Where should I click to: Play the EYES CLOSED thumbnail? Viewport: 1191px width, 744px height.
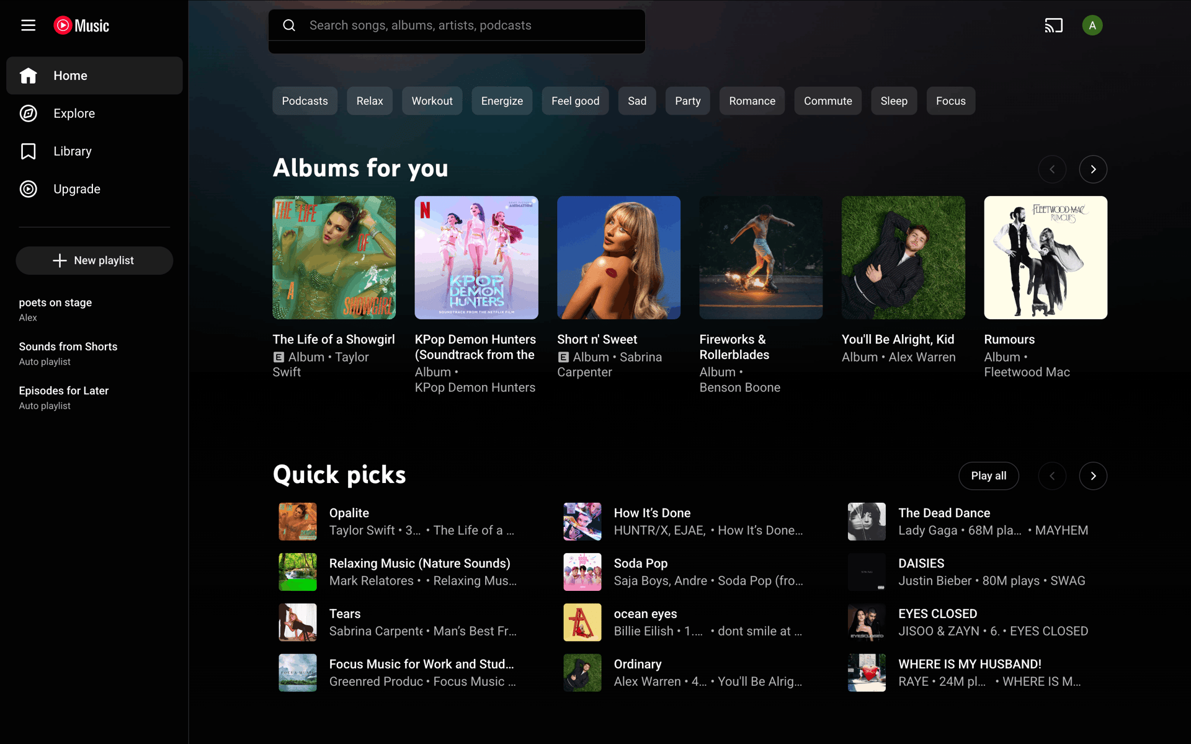tap(867, 622)
